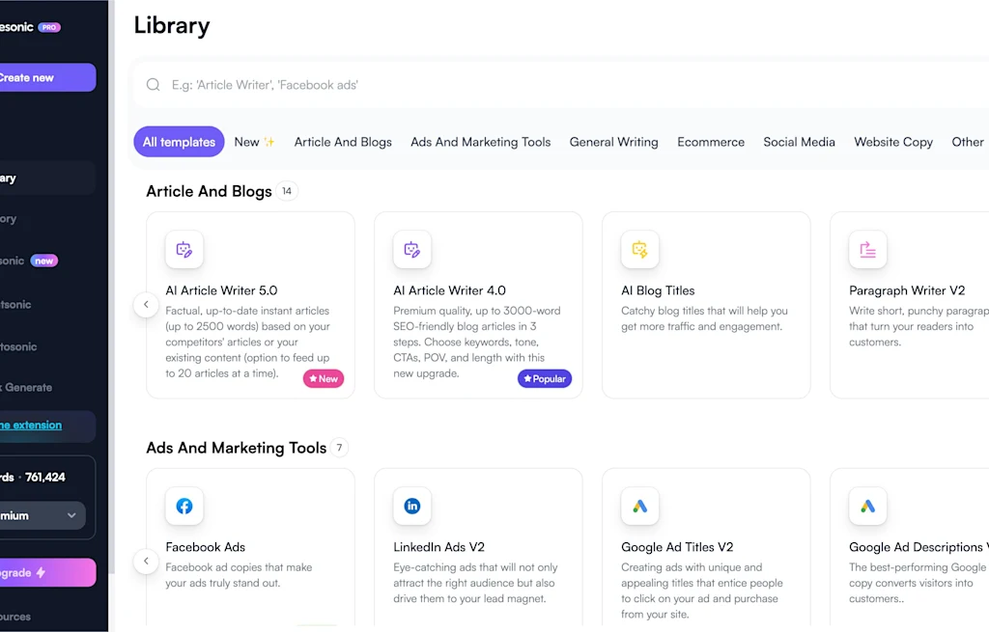The width and height of the screenshot is (989, 632).
Task: Click the sidebar vertical scrollbar
Action: click(x=112, y=287)
